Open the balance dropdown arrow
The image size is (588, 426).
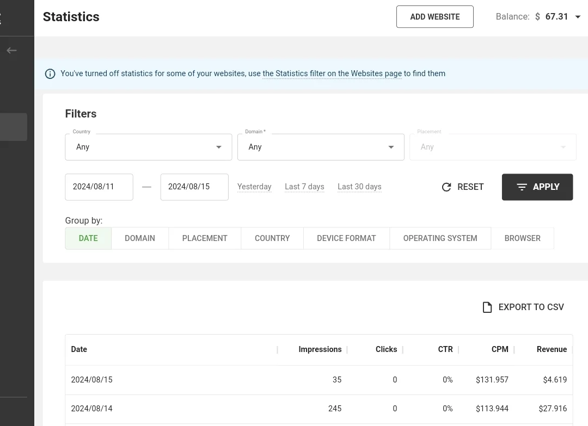(x=578, y=17)
